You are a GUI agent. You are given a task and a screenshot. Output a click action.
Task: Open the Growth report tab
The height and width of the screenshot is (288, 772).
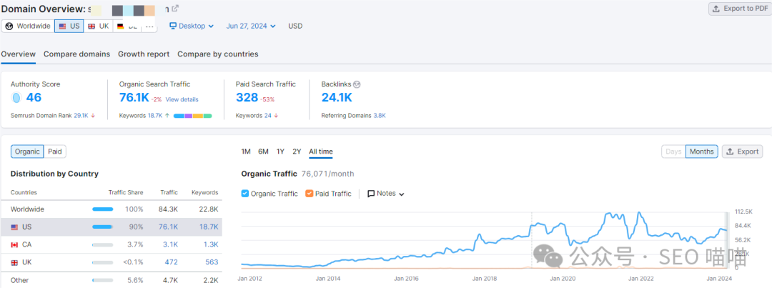click(144, 54)
